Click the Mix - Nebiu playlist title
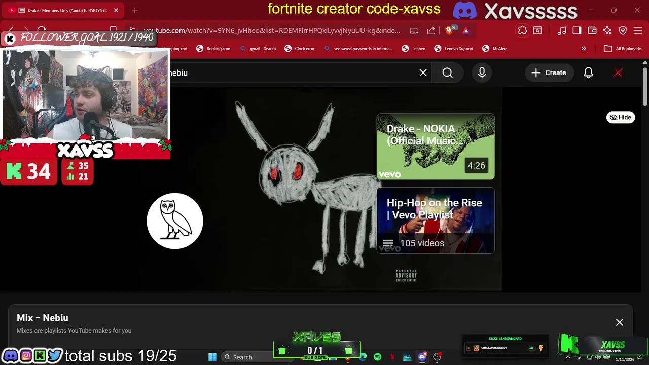 [x=43, y=318]
